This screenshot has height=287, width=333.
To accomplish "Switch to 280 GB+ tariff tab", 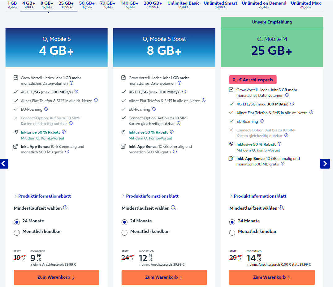I will pyautogui.click(x=153, y=5).
